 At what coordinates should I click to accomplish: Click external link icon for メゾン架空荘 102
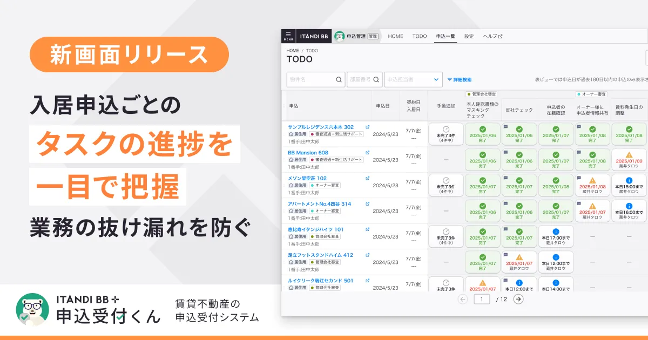click(x=368, y=178)
